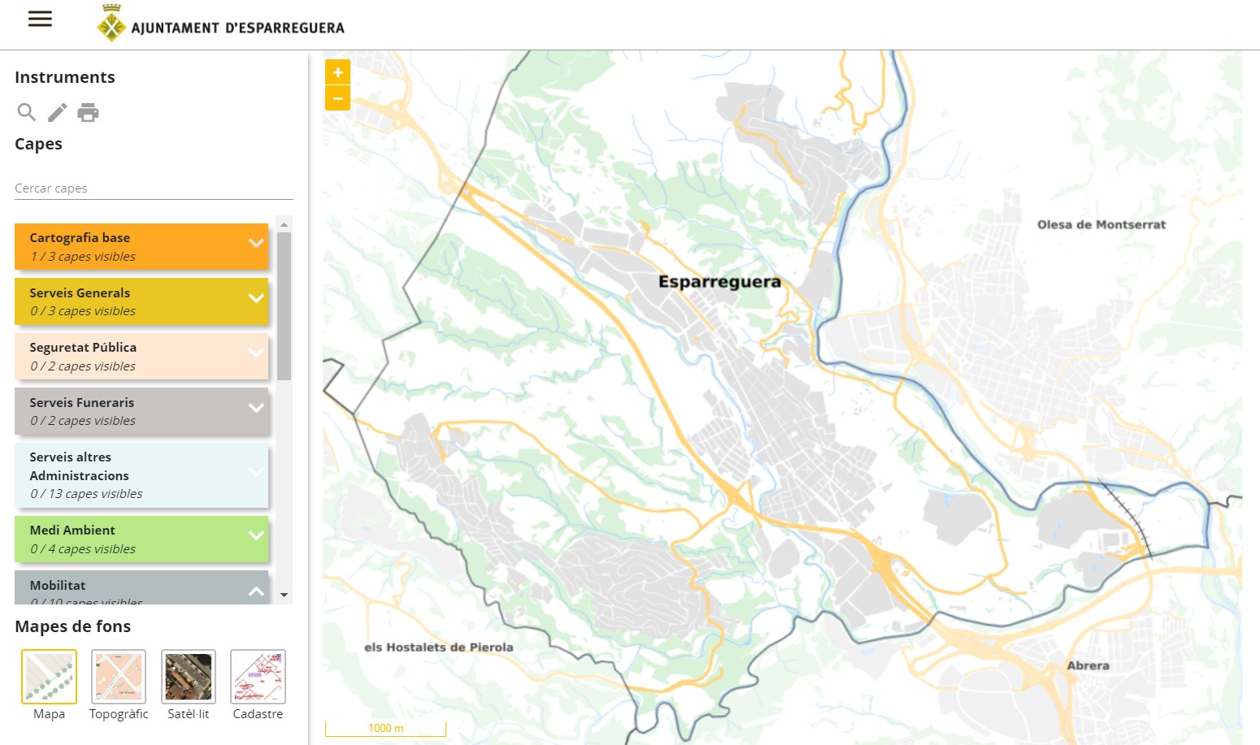This screenshot has height=745, width=1260.
Task: Collapse the Mobilitat layer group
Action: click(256, 591)
